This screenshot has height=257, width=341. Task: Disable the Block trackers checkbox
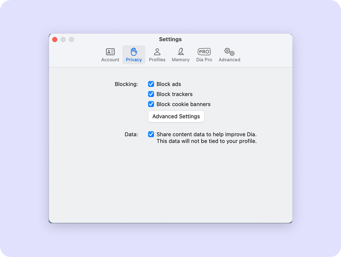coord(151,94)
